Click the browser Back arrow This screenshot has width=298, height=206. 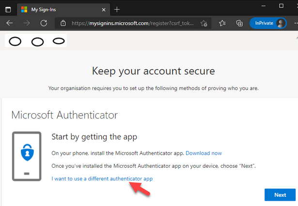[x=10, y=23]
